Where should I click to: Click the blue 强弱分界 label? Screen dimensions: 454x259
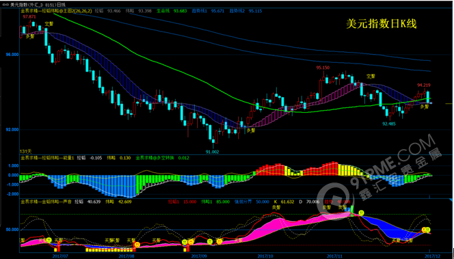(243, 202)
